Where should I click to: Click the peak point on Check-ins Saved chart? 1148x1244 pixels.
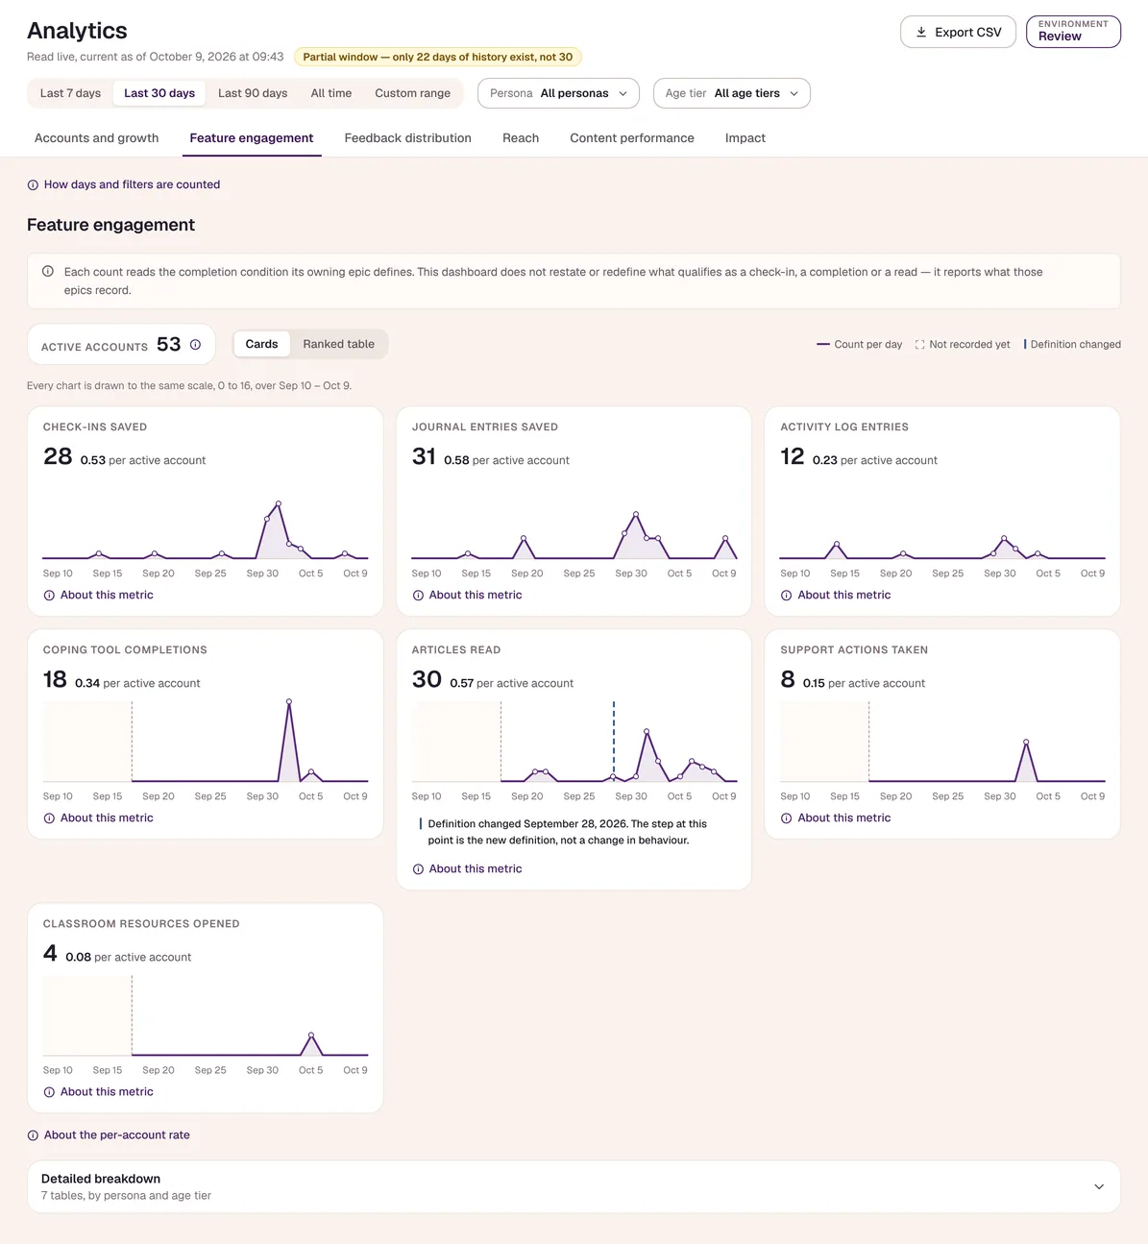279,503
